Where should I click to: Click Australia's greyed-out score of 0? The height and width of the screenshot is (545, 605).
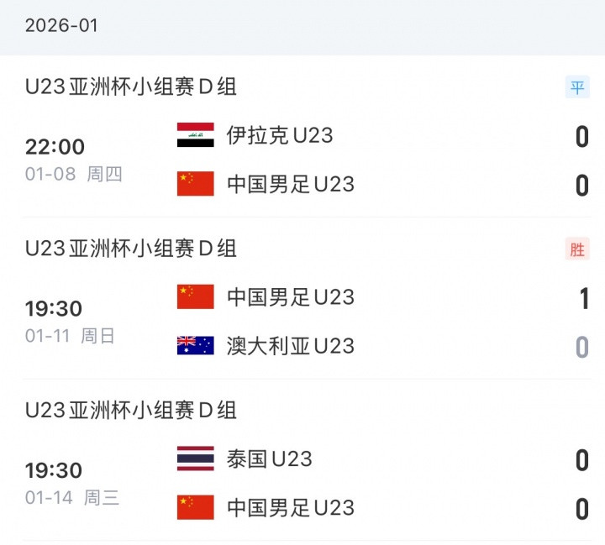[581, 347]
